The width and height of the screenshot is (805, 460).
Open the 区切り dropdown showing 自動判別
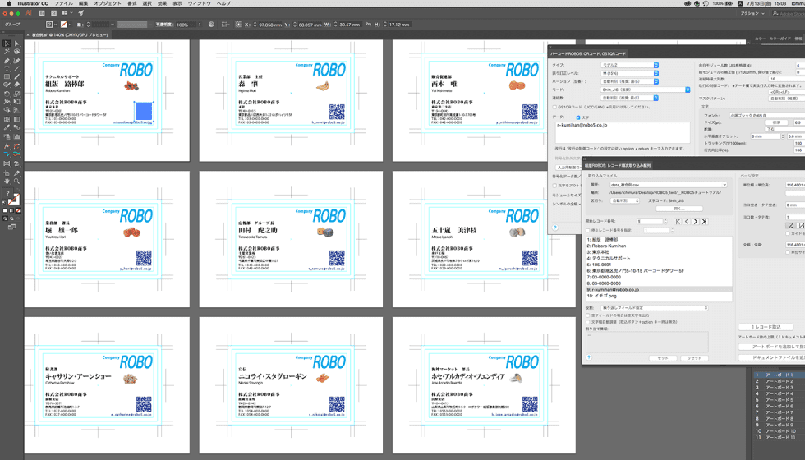click(624, 200)
